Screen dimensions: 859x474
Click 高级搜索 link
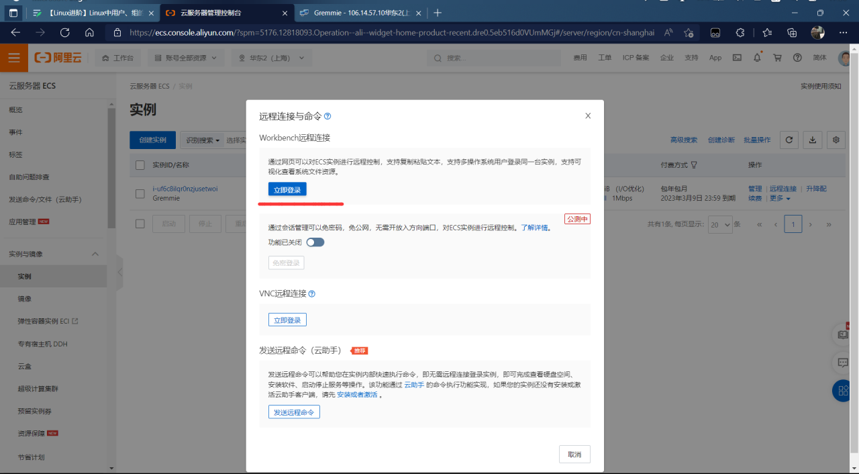(684, 140)
